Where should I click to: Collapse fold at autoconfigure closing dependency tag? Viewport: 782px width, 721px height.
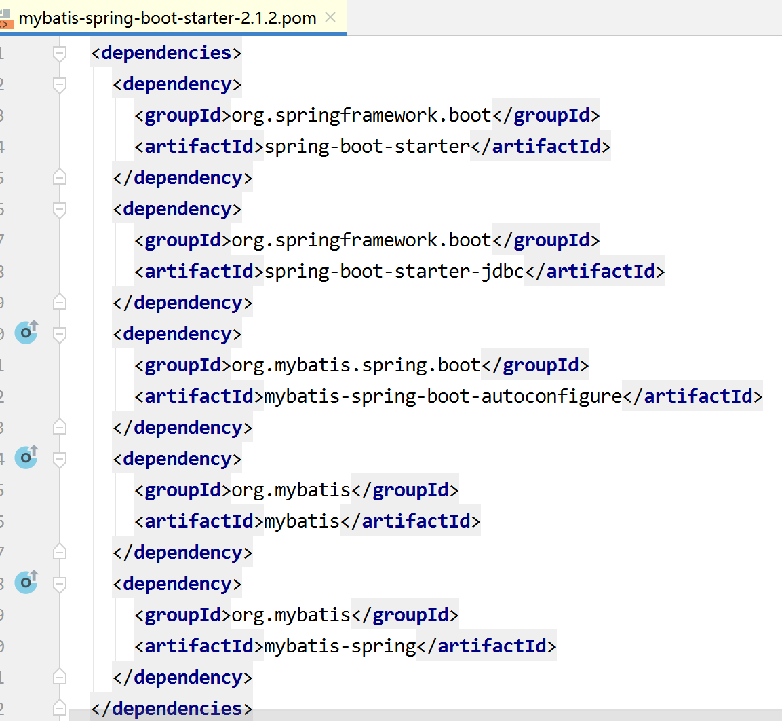click(60, 427)
